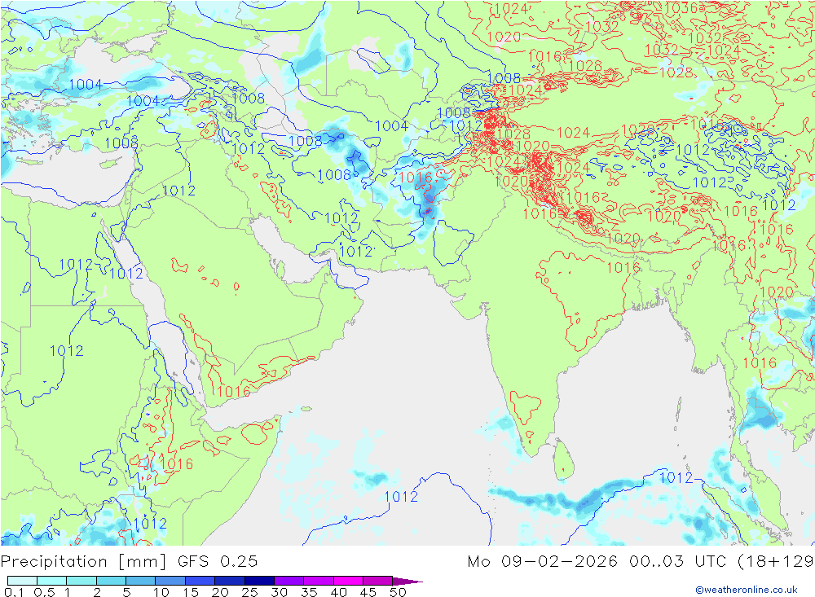Click the "35" legend scale value
Image resolution: width=815 pixels, height=597 pixels.
tap(309, 592)
